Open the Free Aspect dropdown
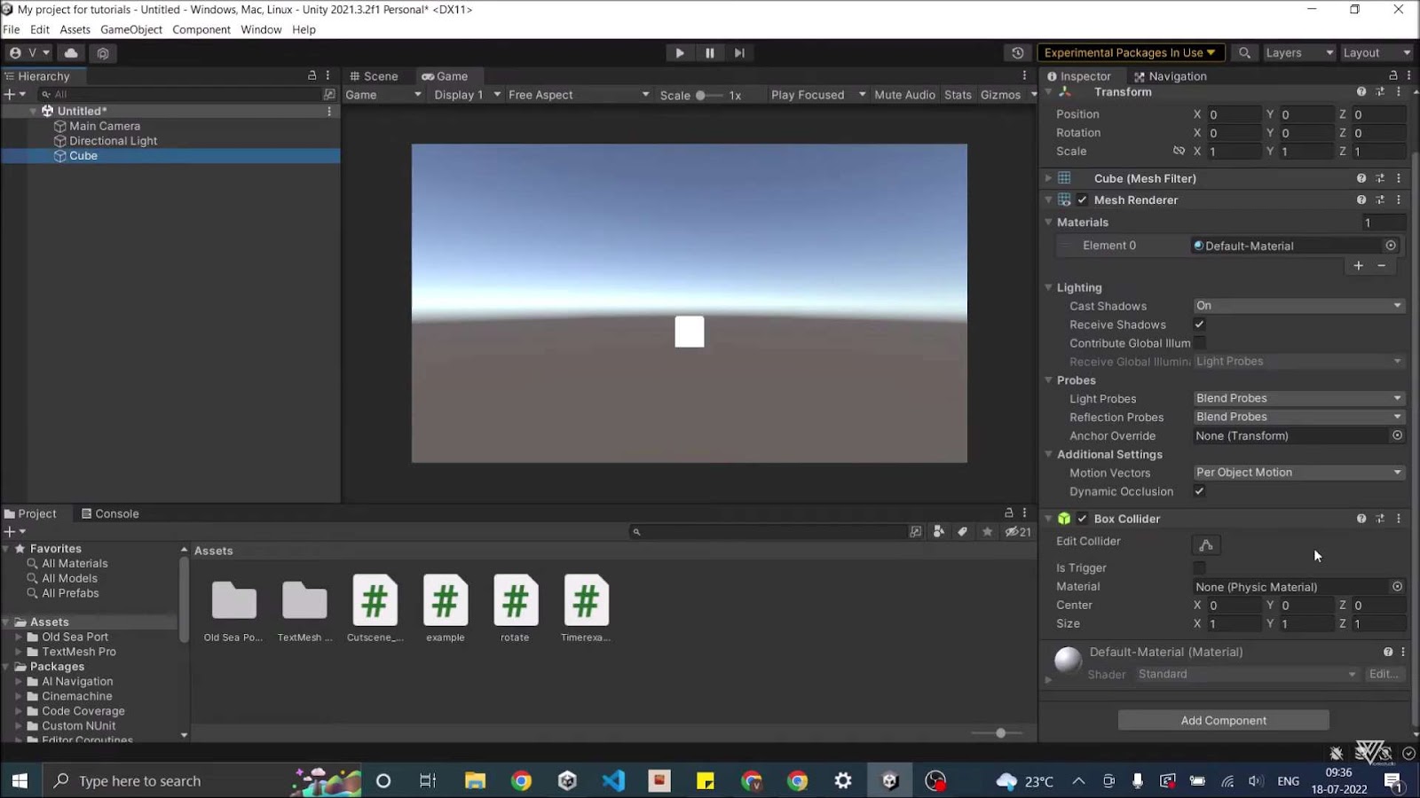 pyautogui.click(x=579, y=95)
